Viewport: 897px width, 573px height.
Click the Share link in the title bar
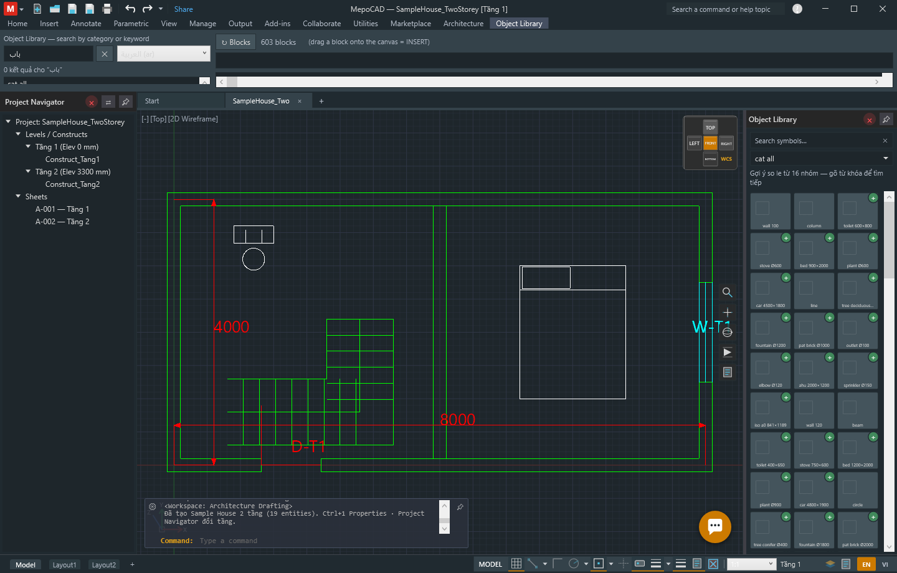coord(184,9)
